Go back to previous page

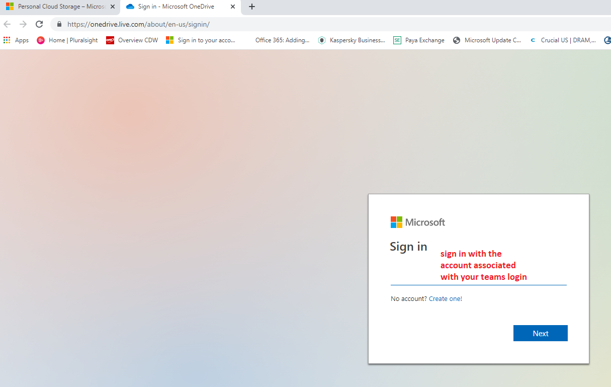point(7,24)
